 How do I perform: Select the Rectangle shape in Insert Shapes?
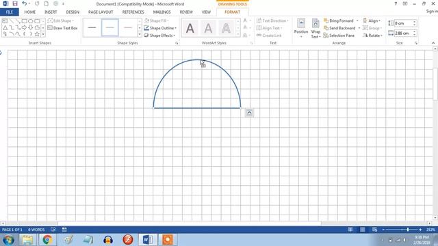(25, 21)
